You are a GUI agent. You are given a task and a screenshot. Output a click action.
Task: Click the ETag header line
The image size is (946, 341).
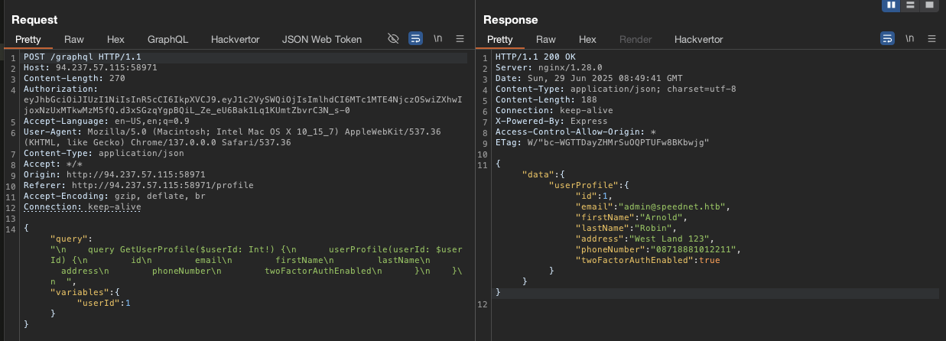tap(602, 143)
